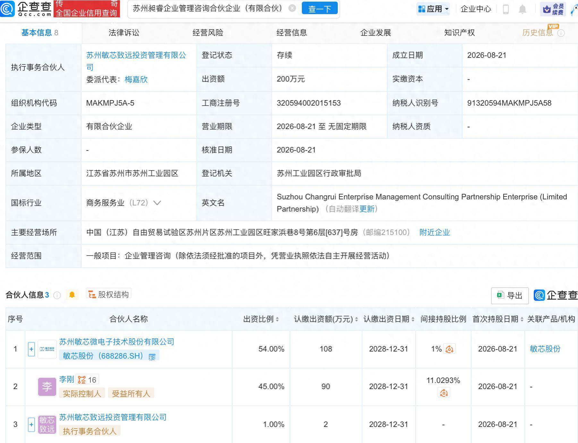Click the Qcc.com logo icon
This screenshot has width=578, height=443.
[x=7, y=9]
